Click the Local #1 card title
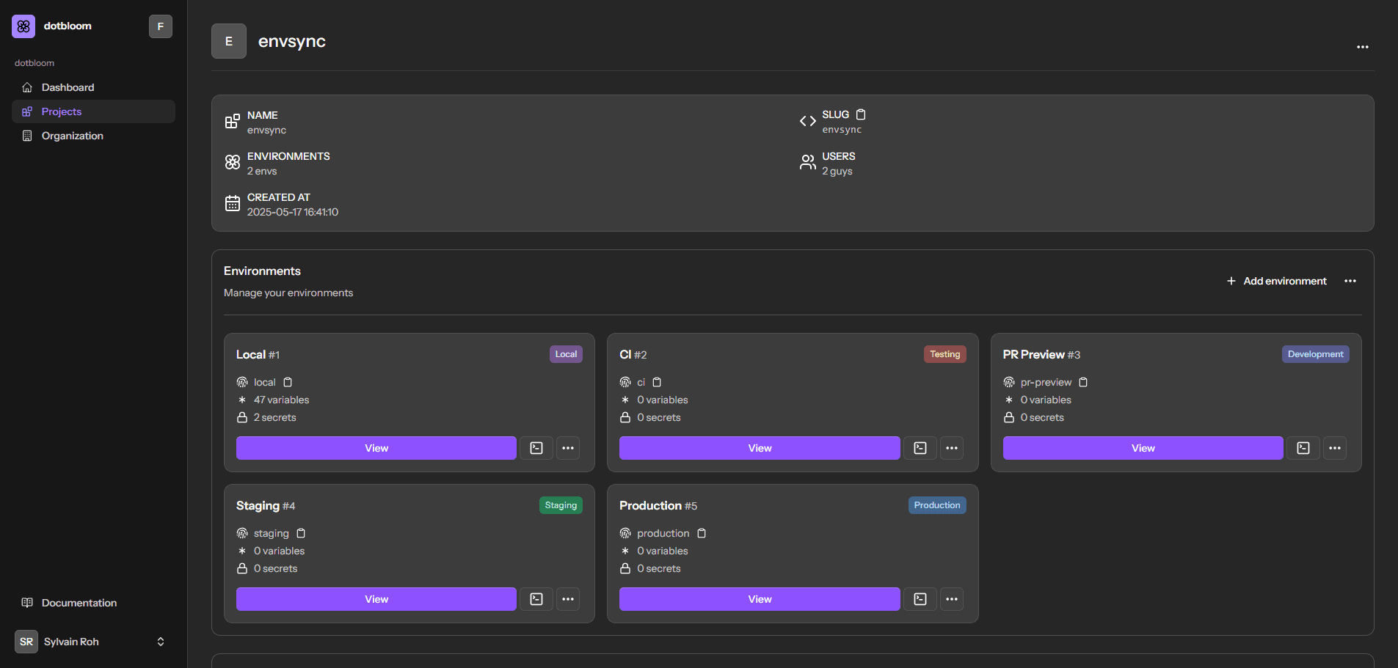The height and width of the screenshot is (668, 1398). [258, 354]
